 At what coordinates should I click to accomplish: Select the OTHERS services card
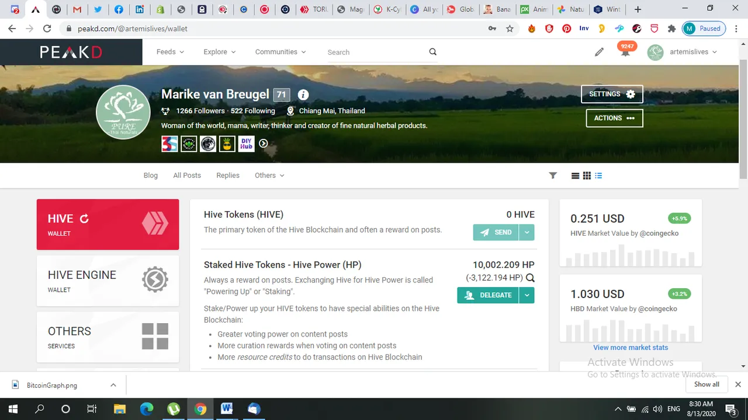coord(108,337)
